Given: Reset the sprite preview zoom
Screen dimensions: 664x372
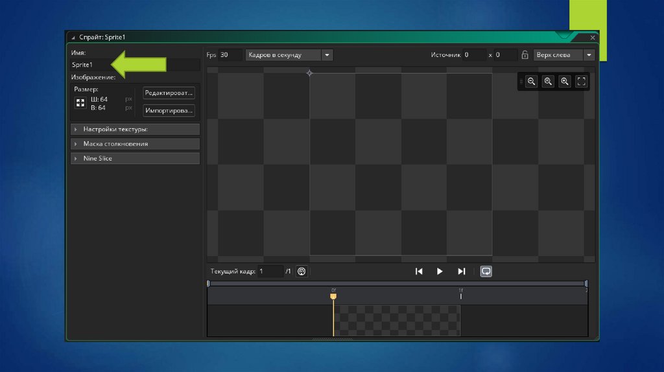Looking at the screenshot, I should click(548, 81).
